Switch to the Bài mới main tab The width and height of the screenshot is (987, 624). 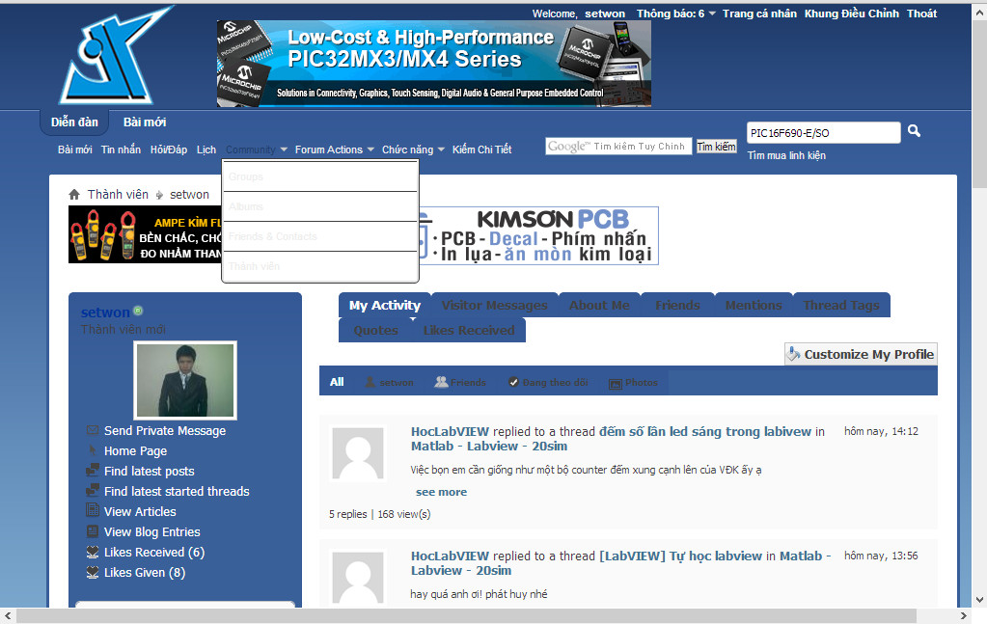pos(145,122)
